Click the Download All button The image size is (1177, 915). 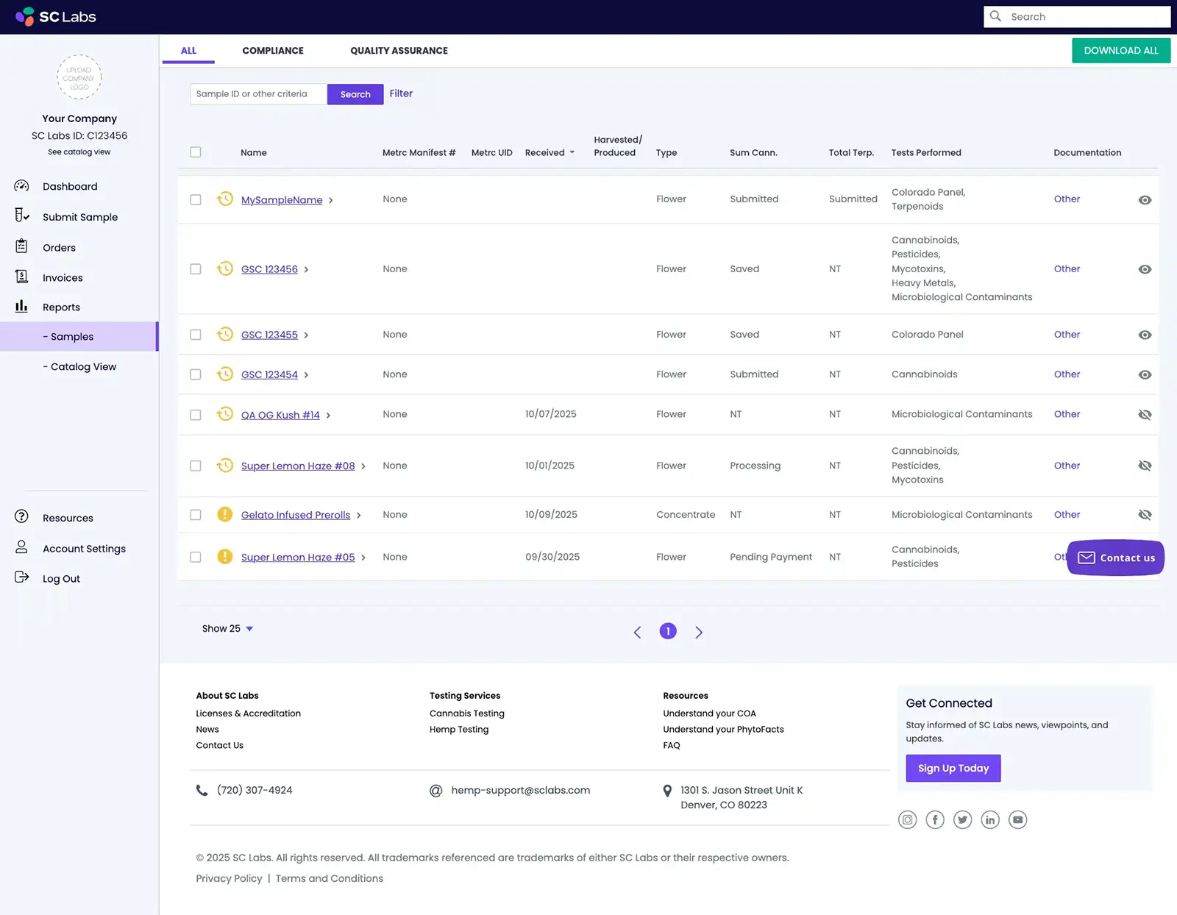click(x=1120, y=51)
